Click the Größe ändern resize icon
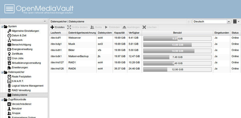 coord(69,27)
